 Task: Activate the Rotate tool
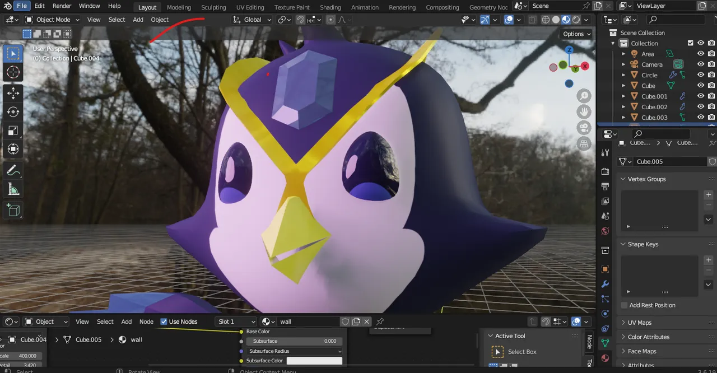coord(13,112)
